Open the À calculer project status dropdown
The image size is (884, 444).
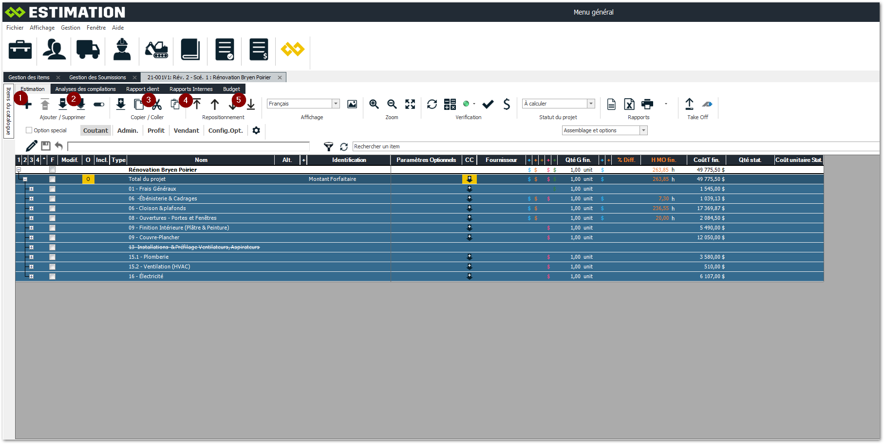[x=591, y=104]
